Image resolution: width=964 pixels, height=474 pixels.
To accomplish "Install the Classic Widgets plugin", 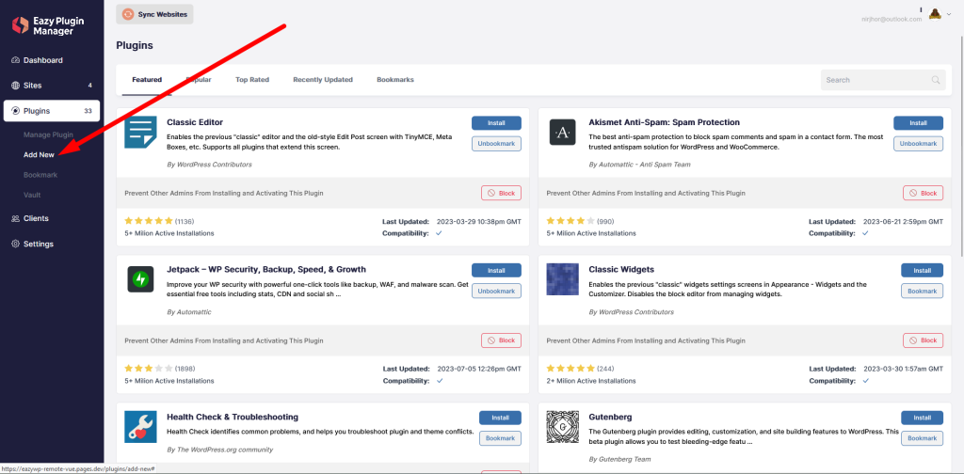I will pyautogui.click(x=923, y=270).
